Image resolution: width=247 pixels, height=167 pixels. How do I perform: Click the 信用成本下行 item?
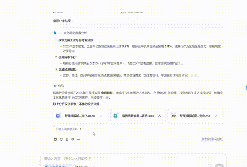[x=67, y=57]
